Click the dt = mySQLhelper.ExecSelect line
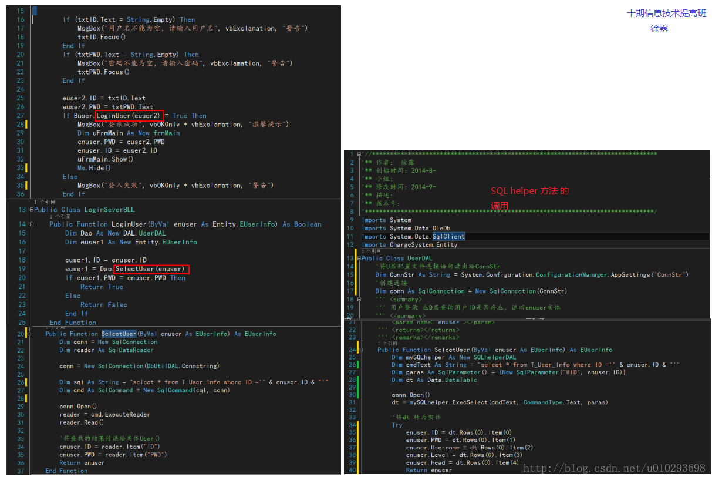 click(x=500, y=402)
